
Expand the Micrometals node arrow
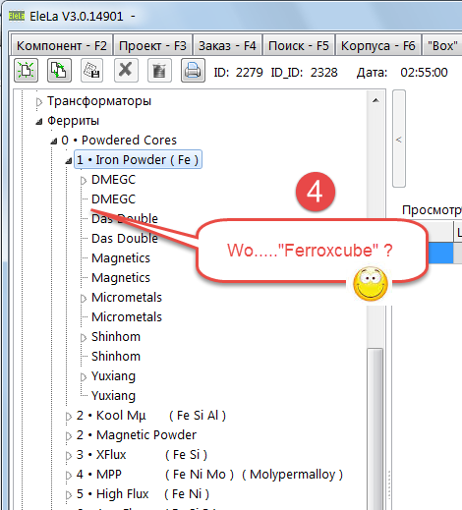click(84, 299)
